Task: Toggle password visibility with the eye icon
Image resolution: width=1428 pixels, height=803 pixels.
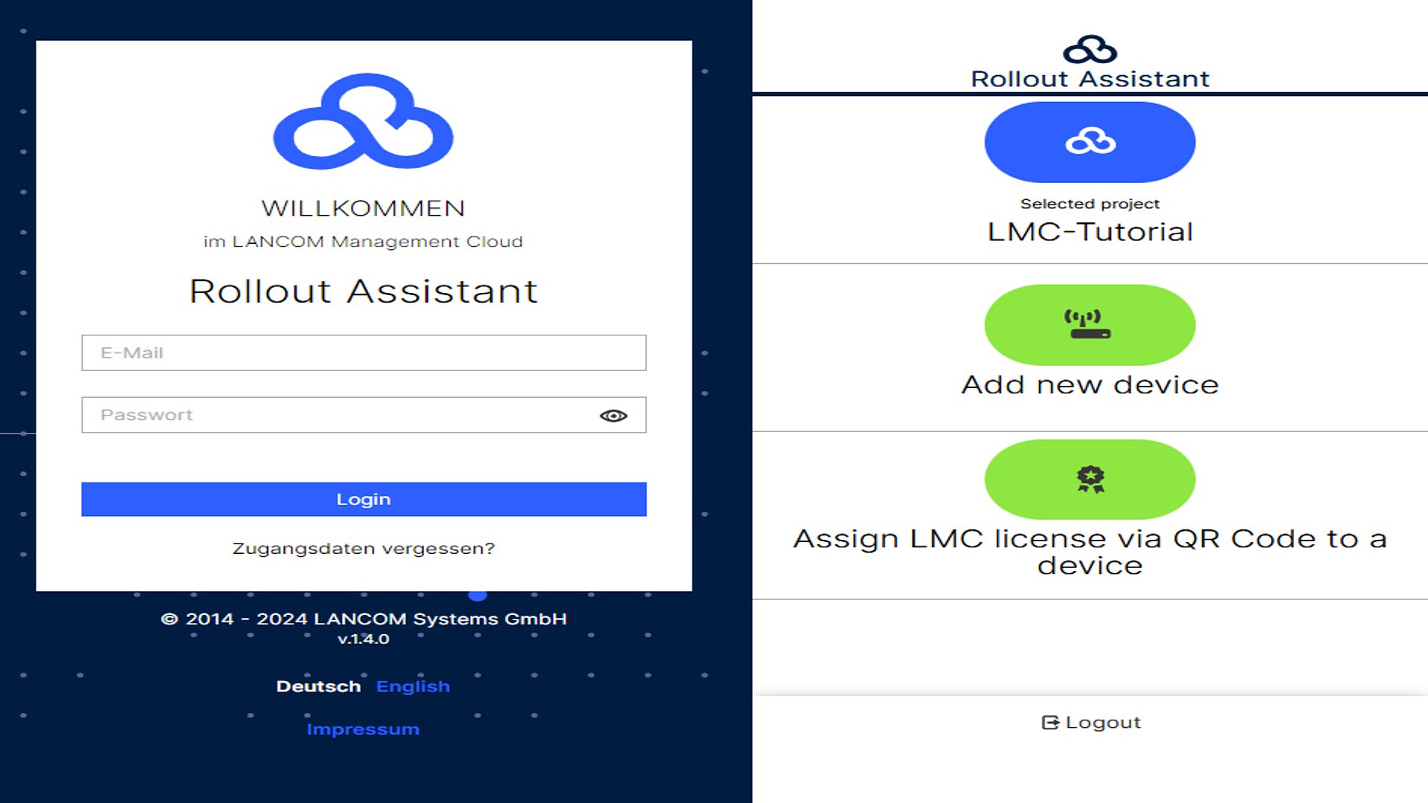Action: (x=613, y=415)
